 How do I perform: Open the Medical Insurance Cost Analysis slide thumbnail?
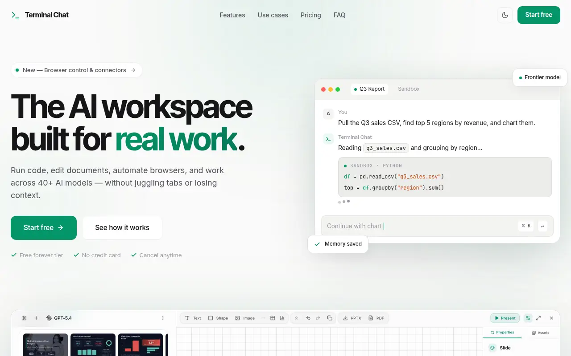click(x=46, y=345)
